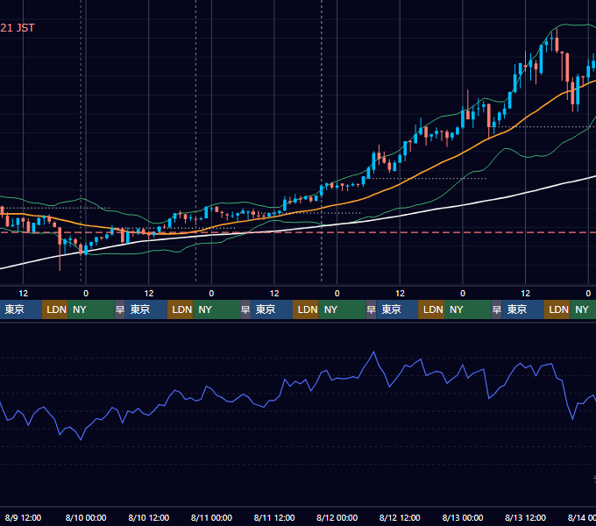Select the 8/11 早 early-session block
Screen dimensions: 596x526
click(245, 309)
